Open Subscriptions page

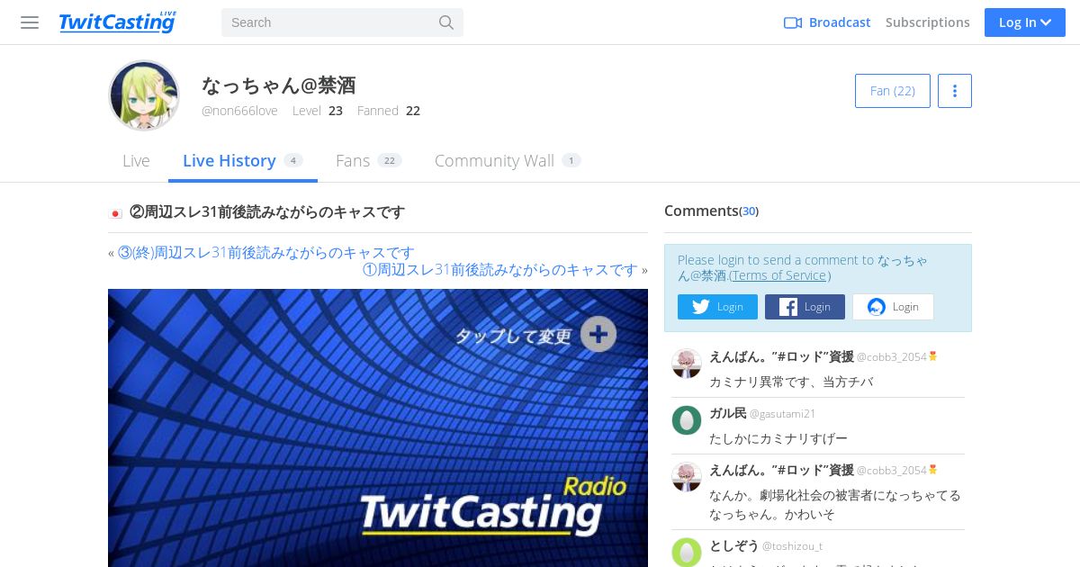(927, 22)
